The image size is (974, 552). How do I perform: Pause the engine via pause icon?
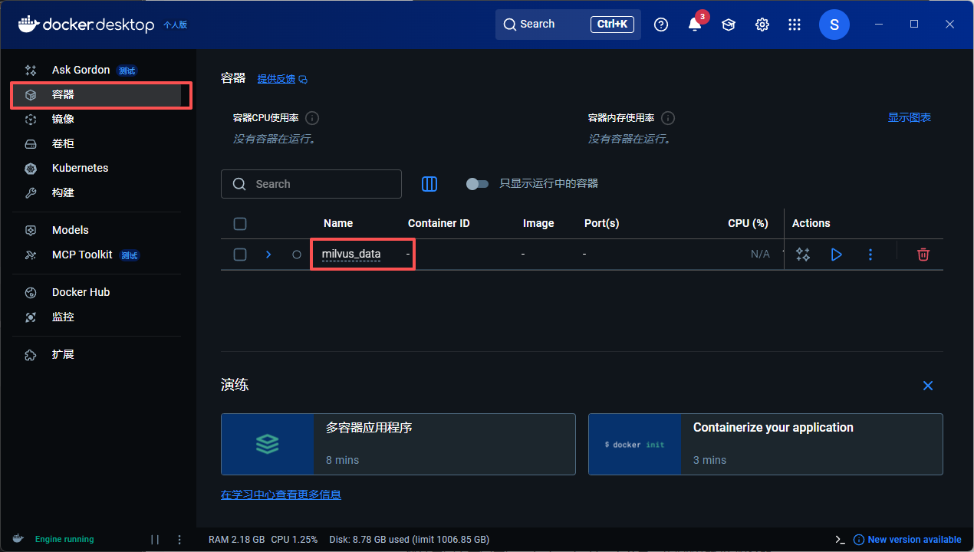point(155,540)
